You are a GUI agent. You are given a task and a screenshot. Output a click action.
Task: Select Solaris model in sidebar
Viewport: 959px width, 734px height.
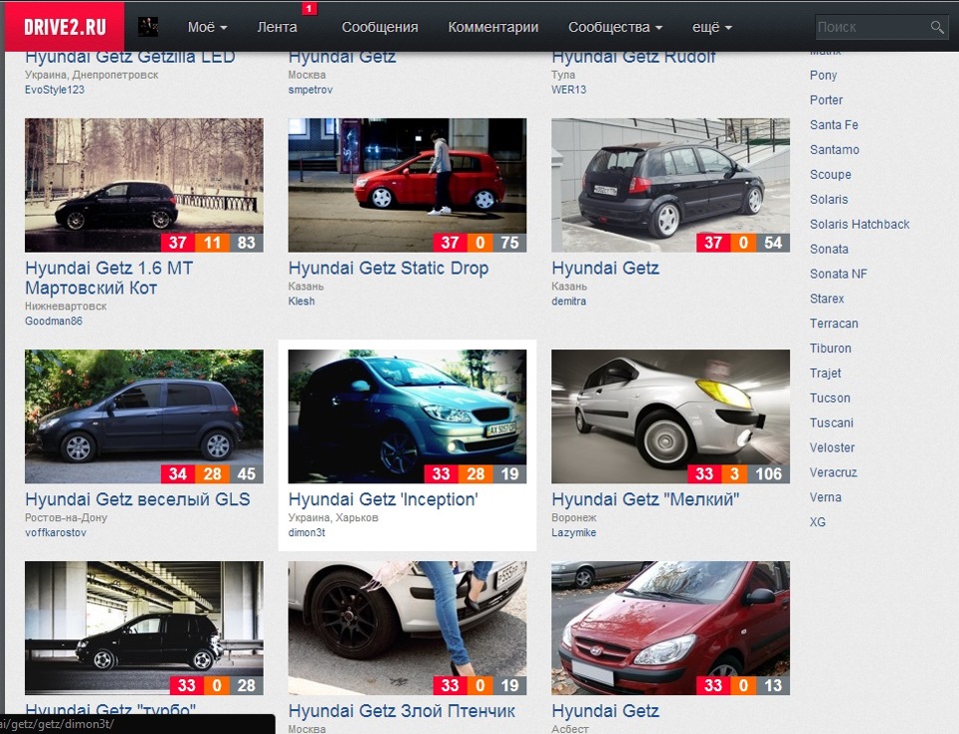click(x=829, y=199)
